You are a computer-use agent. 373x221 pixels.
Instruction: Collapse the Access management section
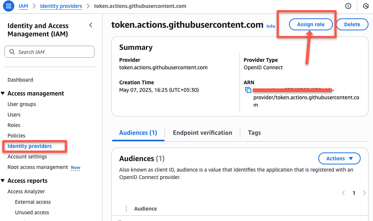click(3, 93)
